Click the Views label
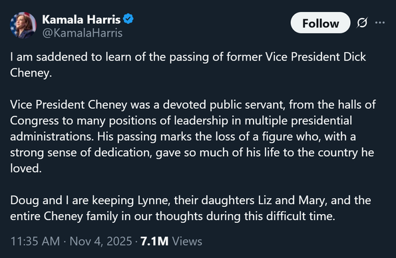This screenshot has width=396, height=258. point(187,241)
